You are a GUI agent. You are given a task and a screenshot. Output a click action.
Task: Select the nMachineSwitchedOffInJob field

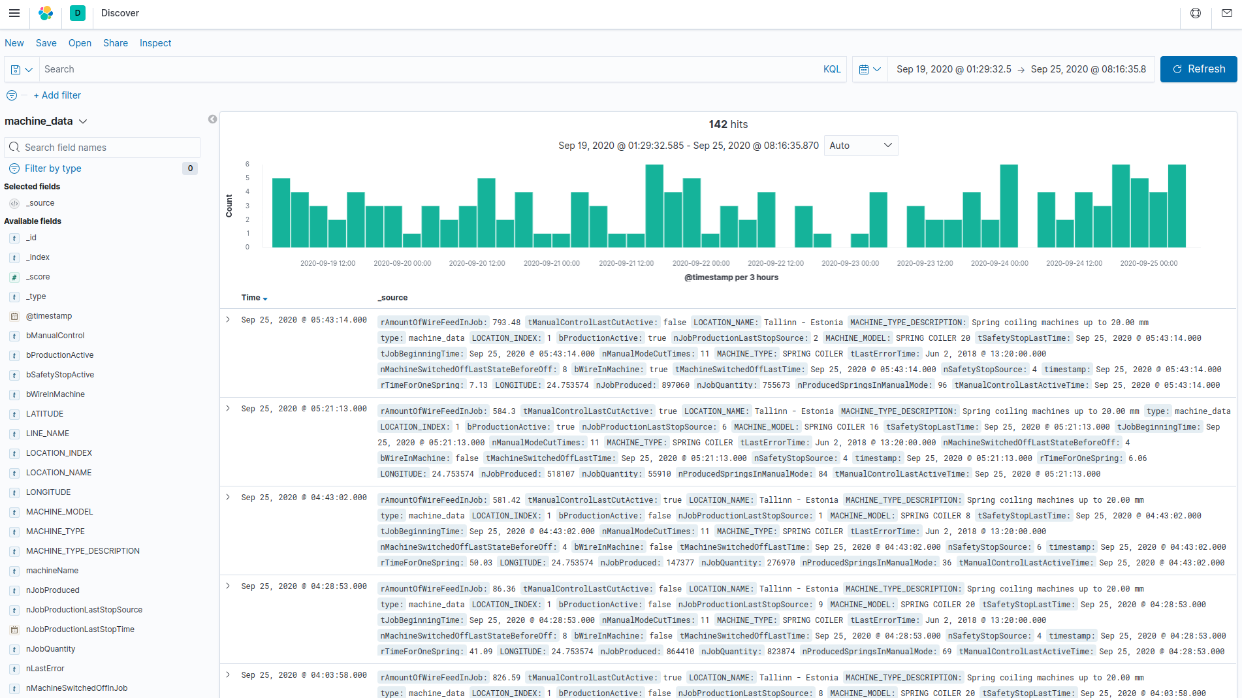pos(77,688)
